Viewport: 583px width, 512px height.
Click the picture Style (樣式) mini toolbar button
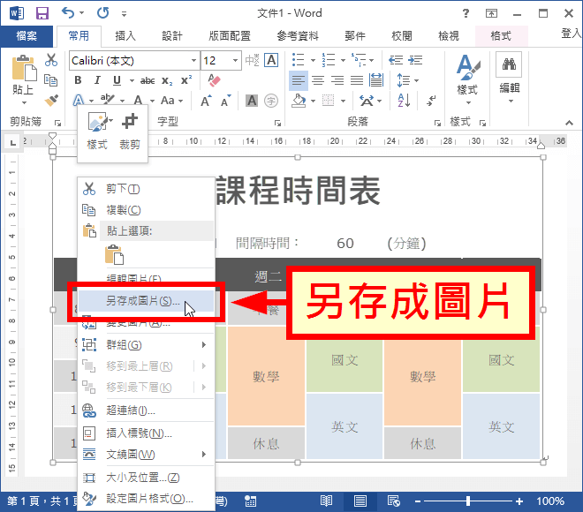[97, 132]
